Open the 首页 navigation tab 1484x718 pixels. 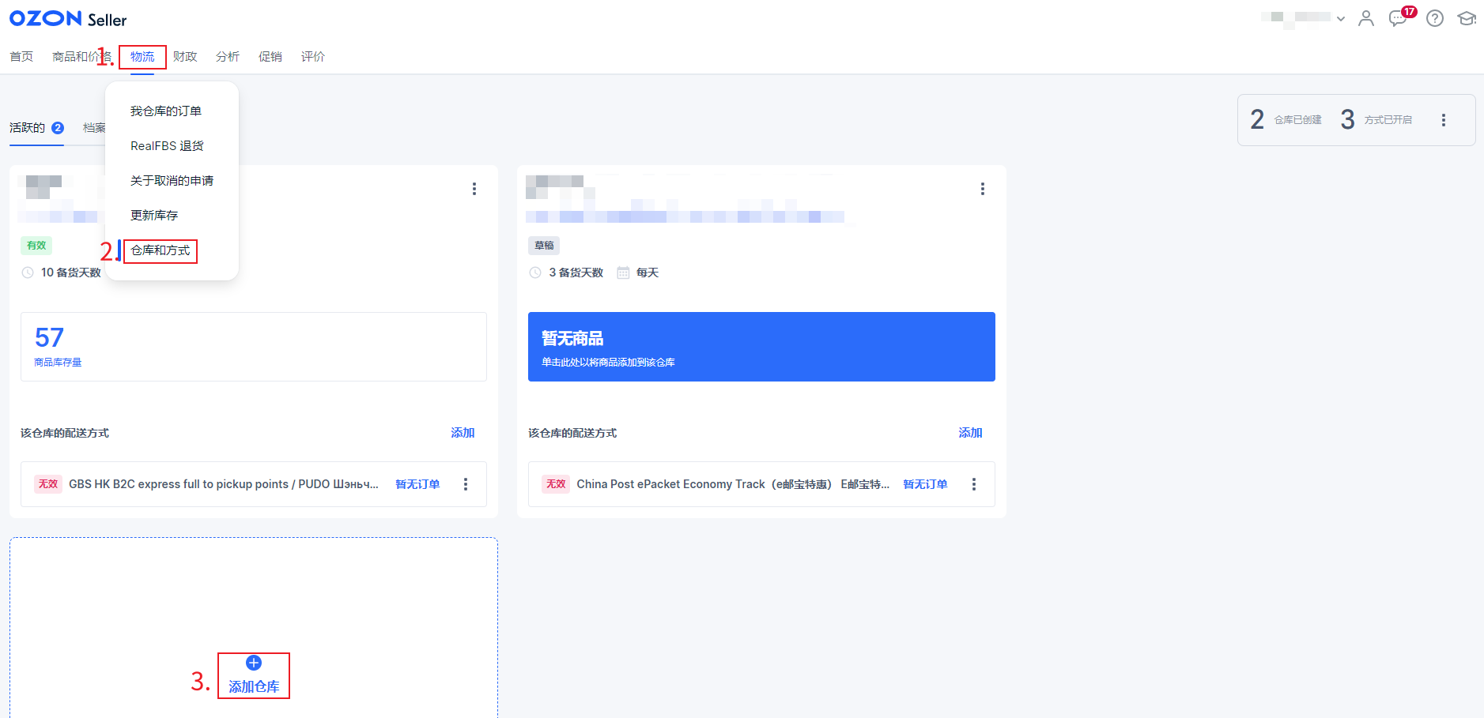click(21, 57)
